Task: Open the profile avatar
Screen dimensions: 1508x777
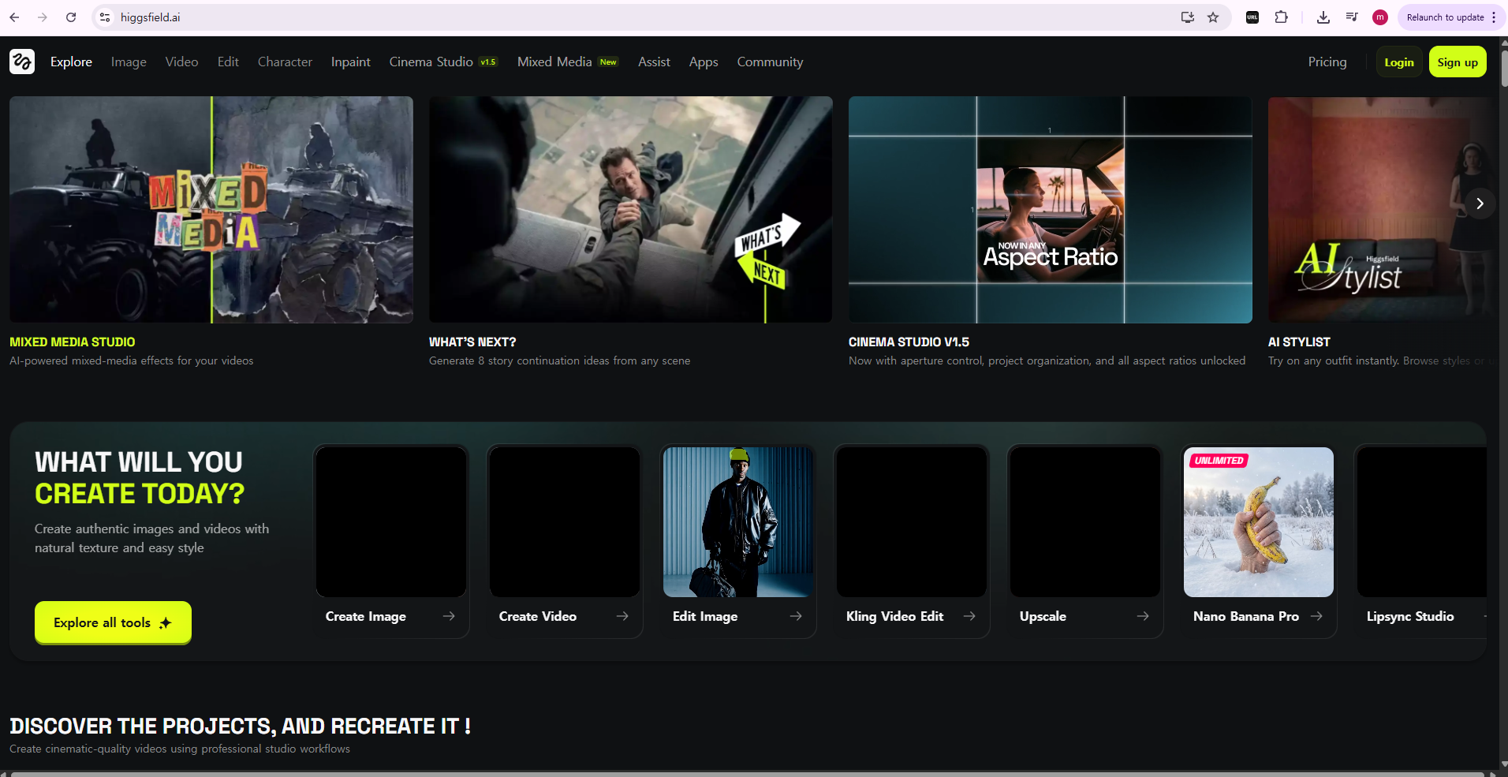Action: tap(1380, 17)
